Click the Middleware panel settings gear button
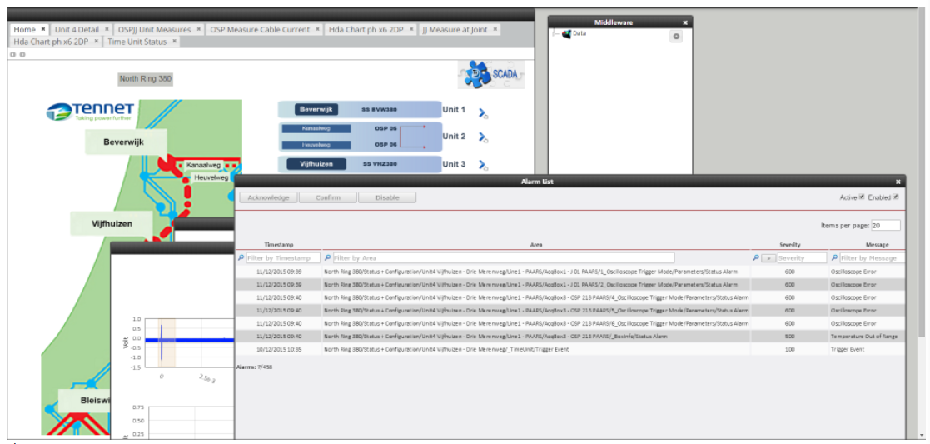This screenshot has width=930, height=444. (676, 36)
